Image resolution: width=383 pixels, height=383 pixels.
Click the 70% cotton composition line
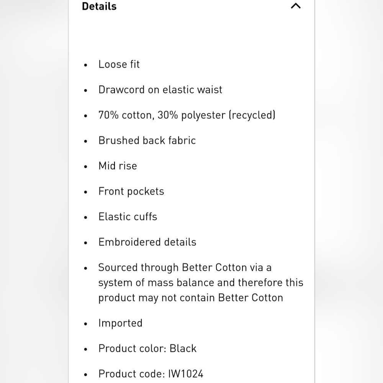[187, 115]
